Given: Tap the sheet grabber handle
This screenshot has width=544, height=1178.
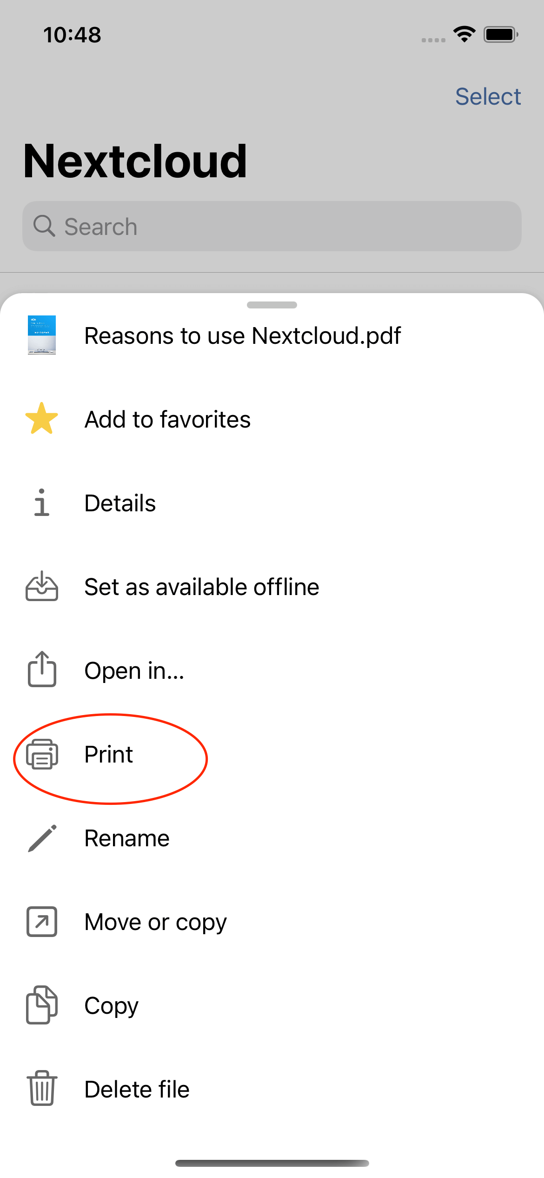Looking at the screenshot, I should (x=272, y=305).
